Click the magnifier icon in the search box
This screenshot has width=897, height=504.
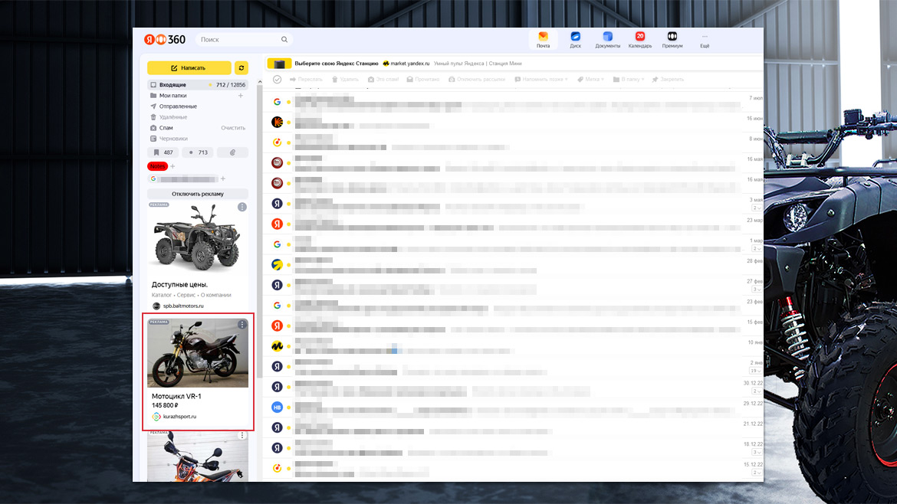point(284,40)
